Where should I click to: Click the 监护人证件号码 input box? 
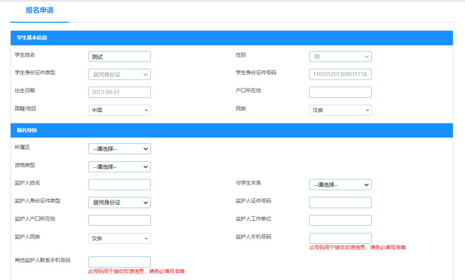340,202
